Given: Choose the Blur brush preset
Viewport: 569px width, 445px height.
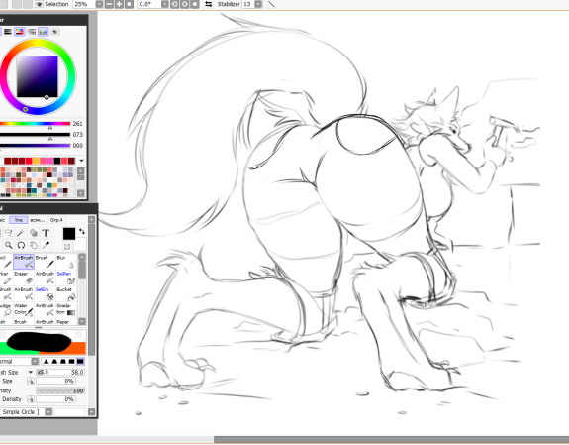Looking at the screenshot, I should [x=66, y=262].
